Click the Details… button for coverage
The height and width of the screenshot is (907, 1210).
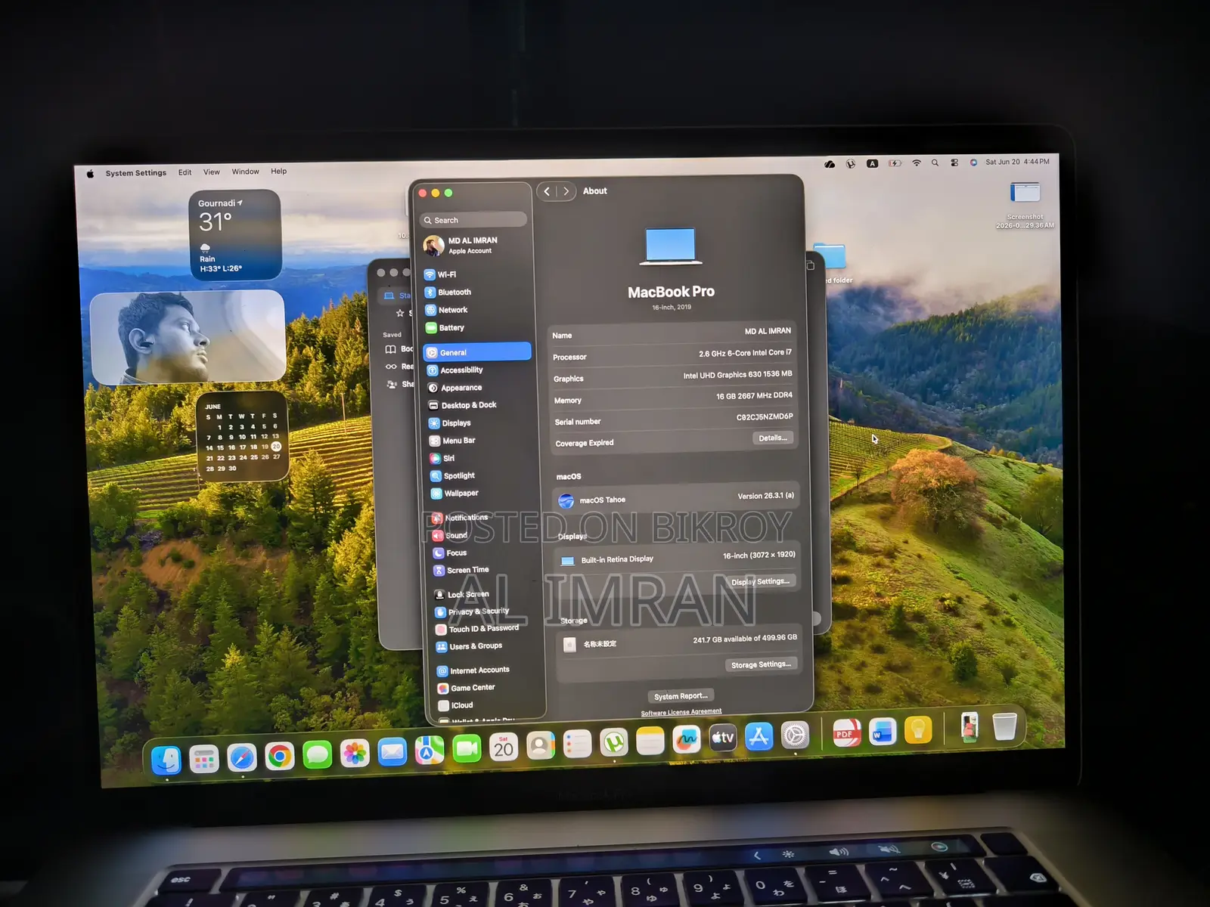tap(773, 438)
